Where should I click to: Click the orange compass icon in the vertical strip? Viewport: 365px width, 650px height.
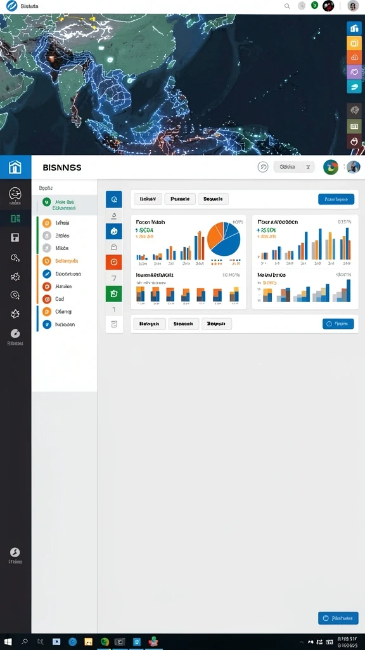[x=114, y=262]
